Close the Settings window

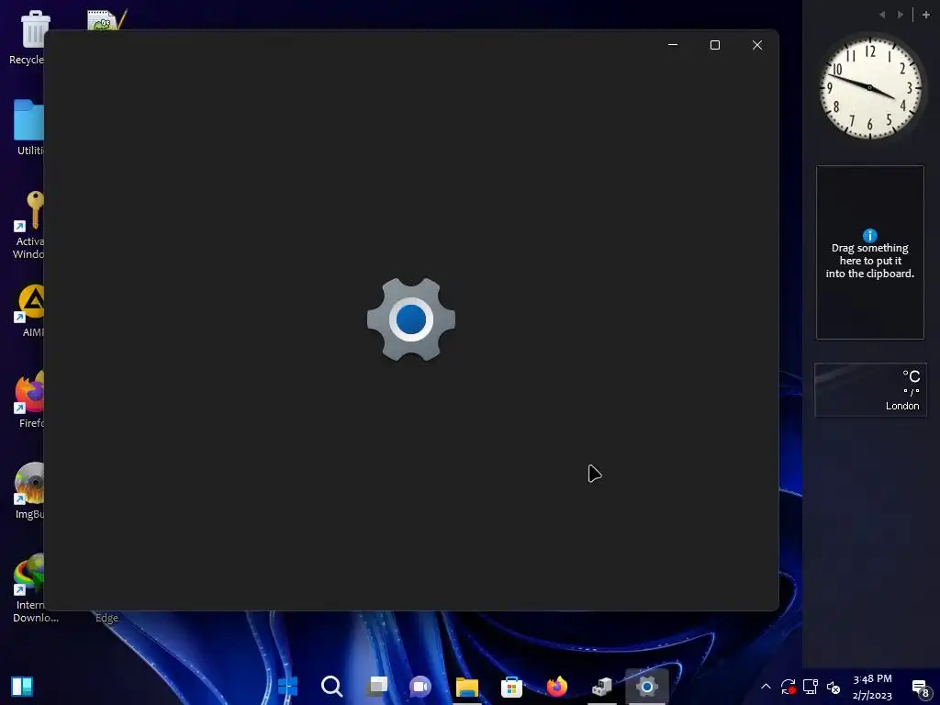tap(757, 45)
